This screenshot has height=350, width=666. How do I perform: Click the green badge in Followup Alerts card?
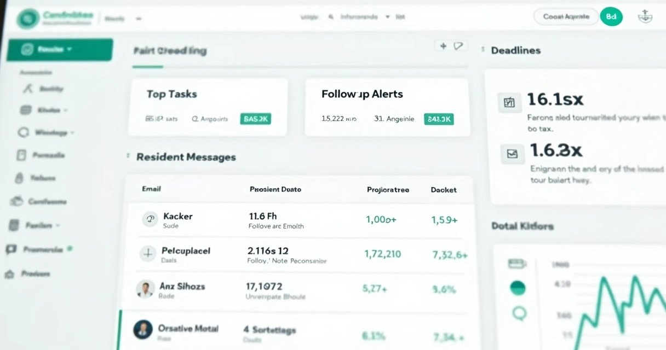point(439,119)
